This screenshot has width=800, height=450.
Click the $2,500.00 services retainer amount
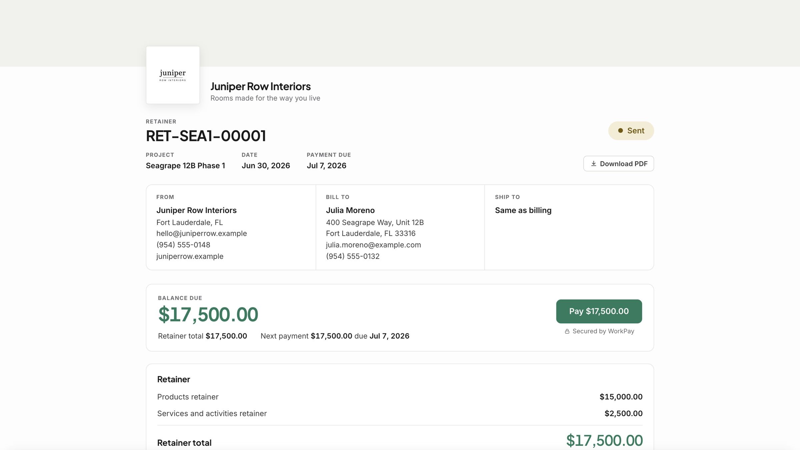623,413
